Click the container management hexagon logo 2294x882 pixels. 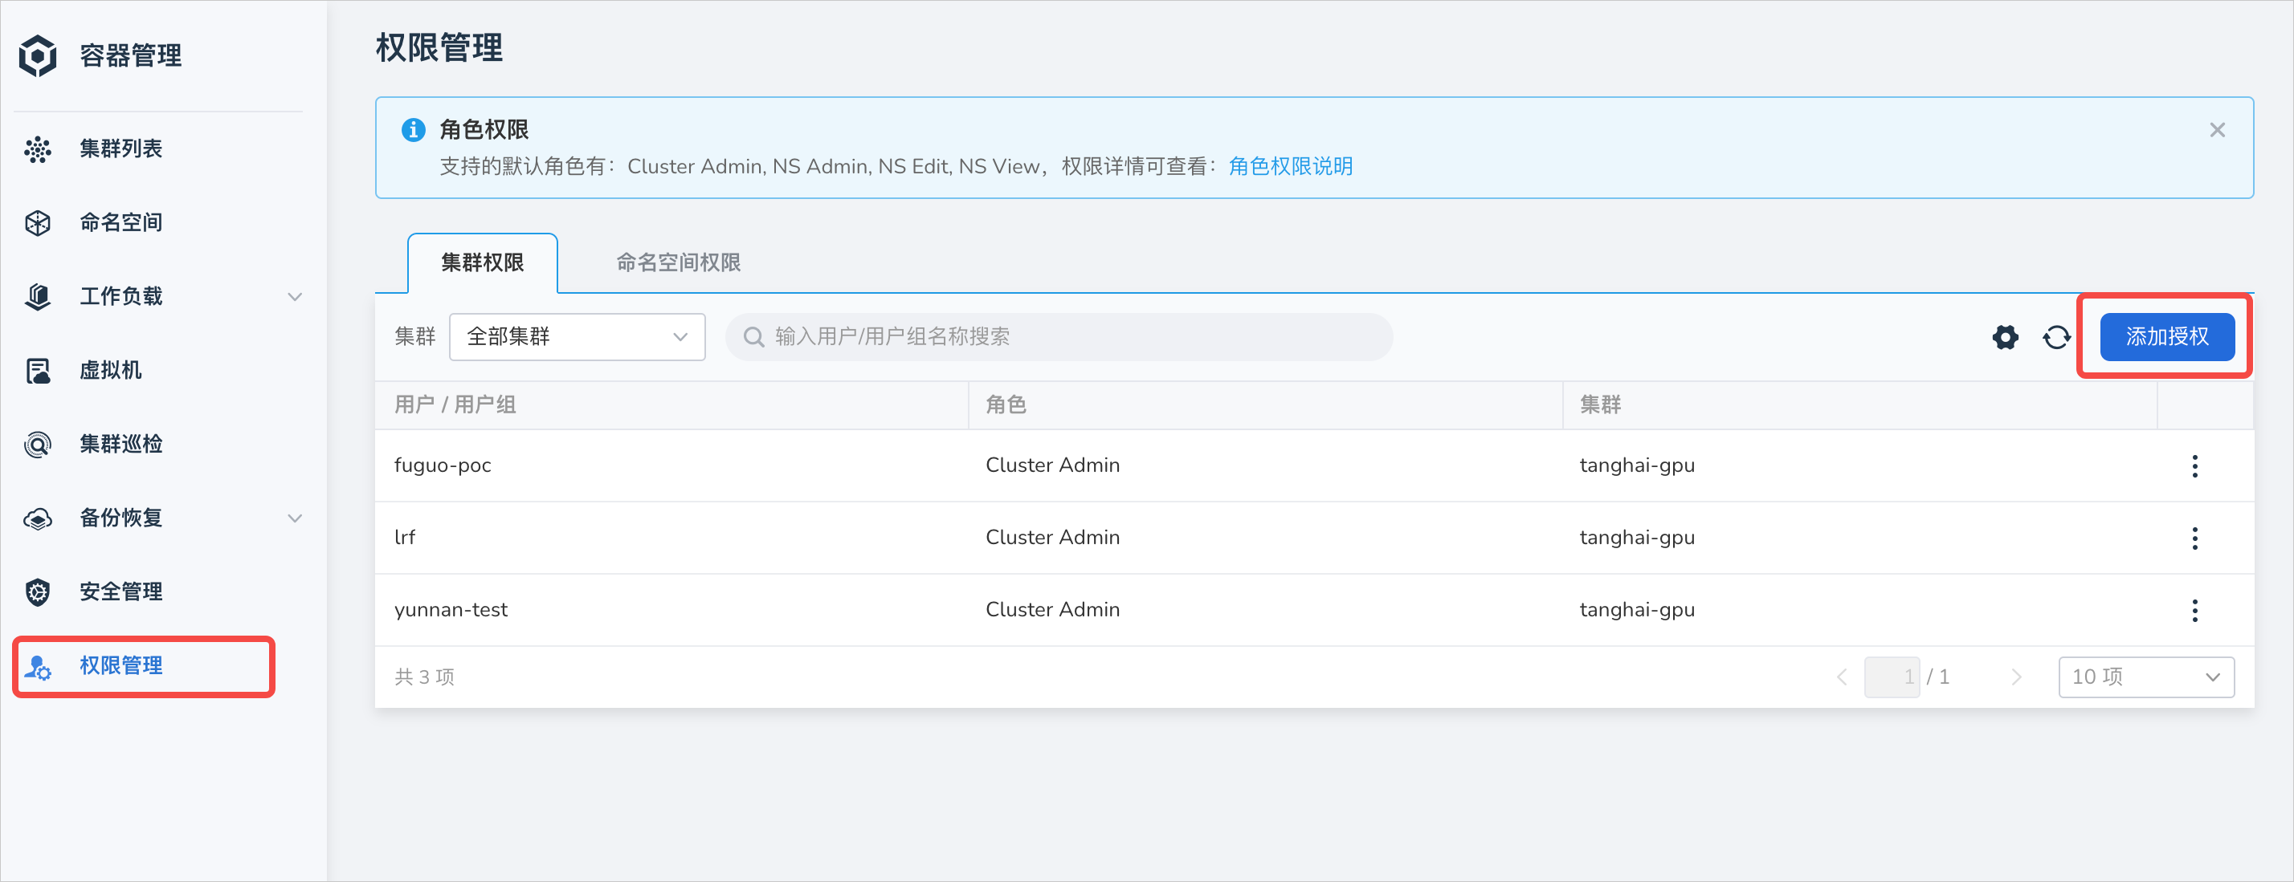39,55
